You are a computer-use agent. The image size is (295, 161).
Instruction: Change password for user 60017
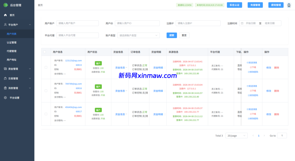pos(253,119)
